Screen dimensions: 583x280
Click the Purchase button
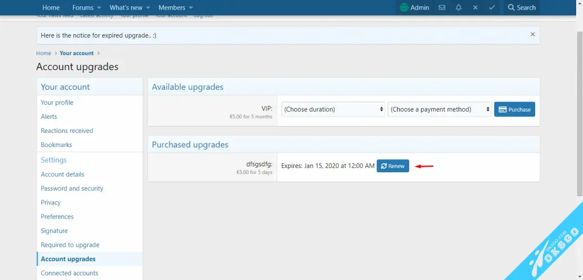click(x=514, y=109)
